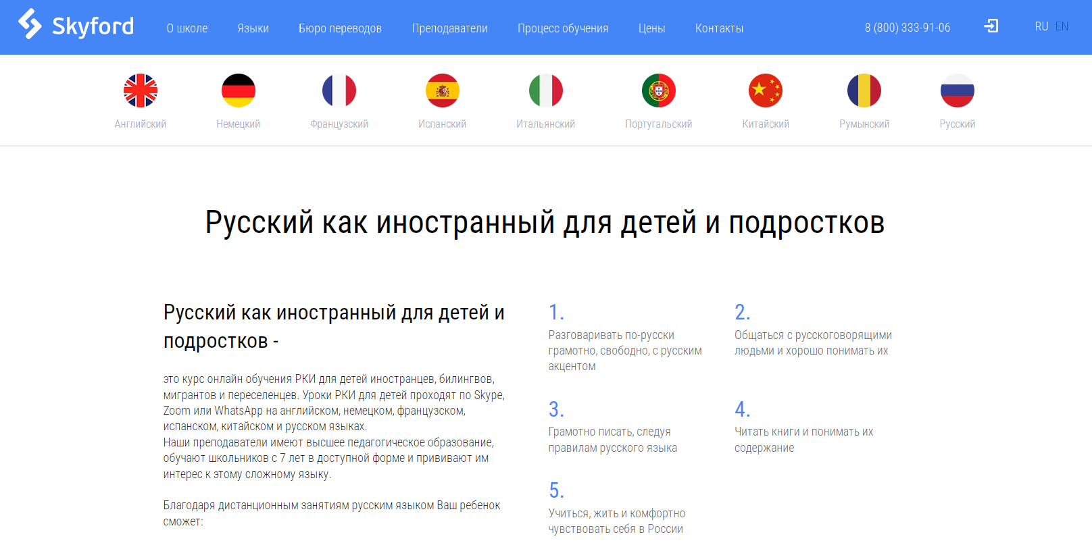Open the login icon in header
This screenshot has width=1092, height=545.
[x=991, y=26]
